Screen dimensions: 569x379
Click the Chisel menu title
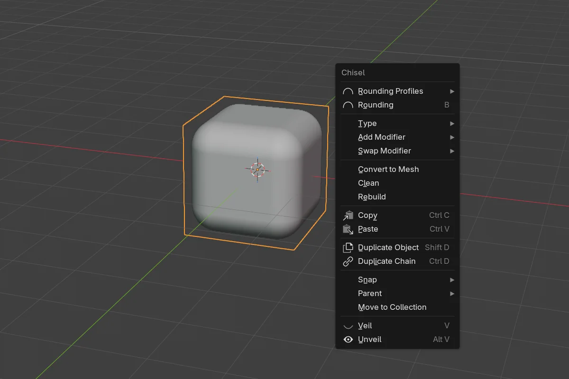(x=353, y=72)
